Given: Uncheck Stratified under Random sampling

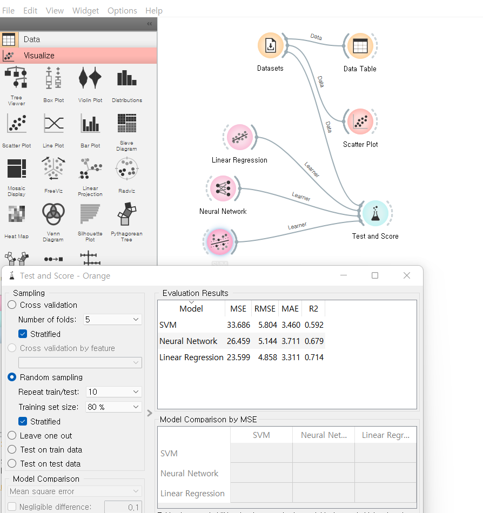Looking at the screenshot, I should pyautogui.click(x=23, y=422).
